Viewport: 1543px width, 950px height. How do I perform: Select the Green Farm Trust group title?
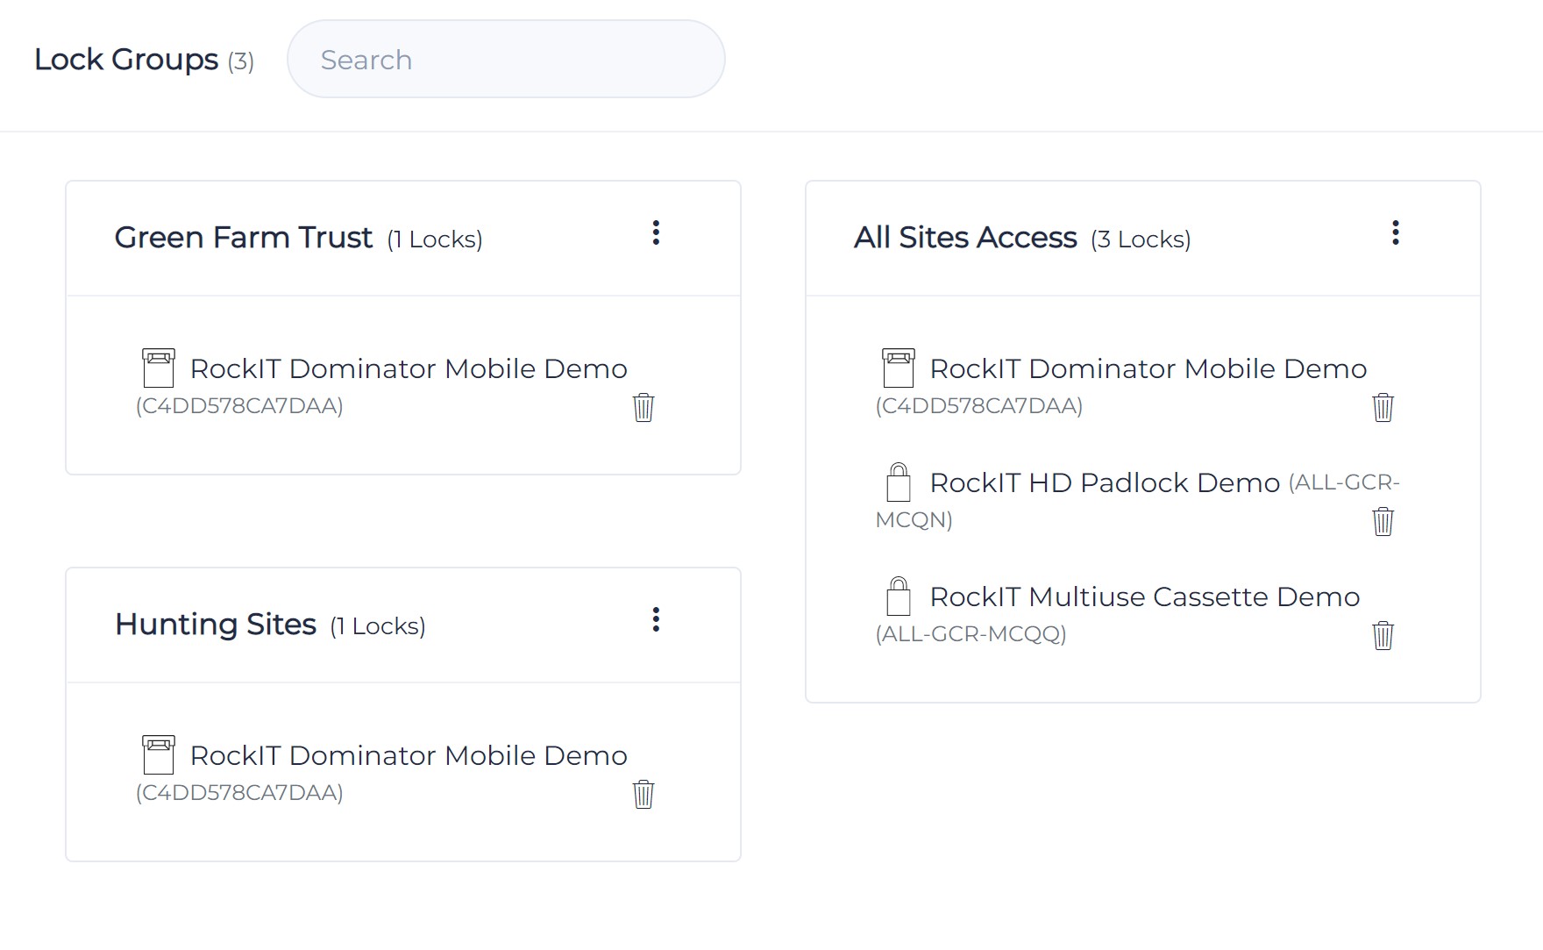pyautogui.click(x=244, y=238)
